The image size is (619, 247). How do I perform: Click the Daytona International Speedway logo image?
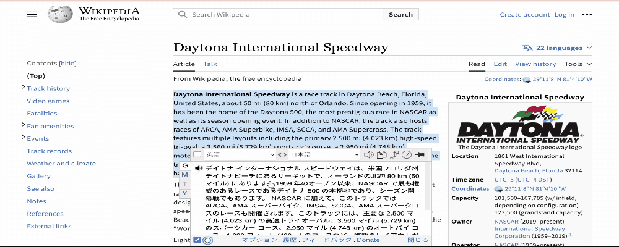tap(520, 124)
